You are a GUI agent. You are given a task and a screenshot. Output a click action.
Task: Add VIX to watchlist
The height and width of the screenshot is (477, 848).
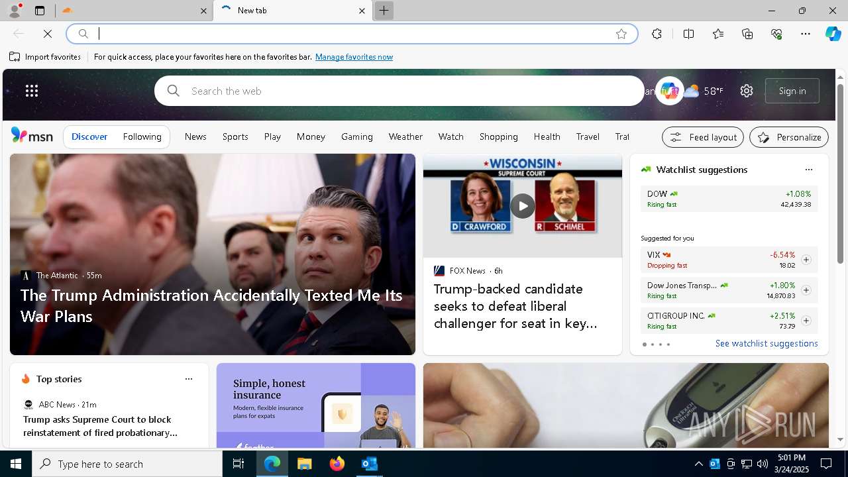click(806, 260)
